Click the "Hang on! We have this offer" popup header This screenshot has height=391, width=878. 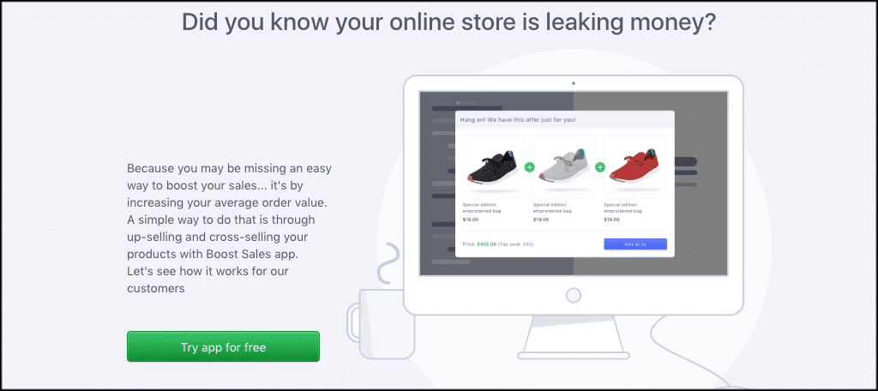[x=565, y=120]
